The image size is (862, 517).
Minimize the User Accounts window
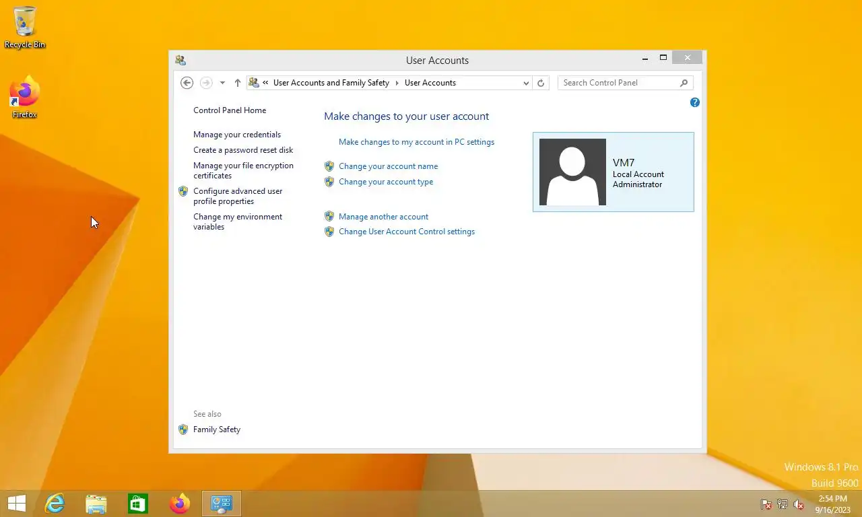pyautogui.click(x=645, y=59)
